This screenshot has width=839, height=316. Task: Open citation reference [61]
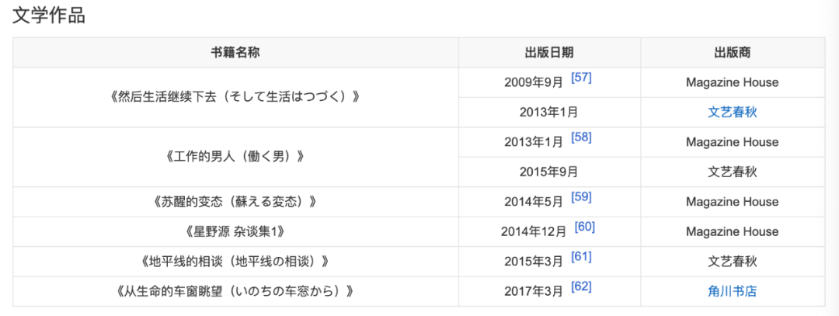pyautogui.click(x=581, y=257)
